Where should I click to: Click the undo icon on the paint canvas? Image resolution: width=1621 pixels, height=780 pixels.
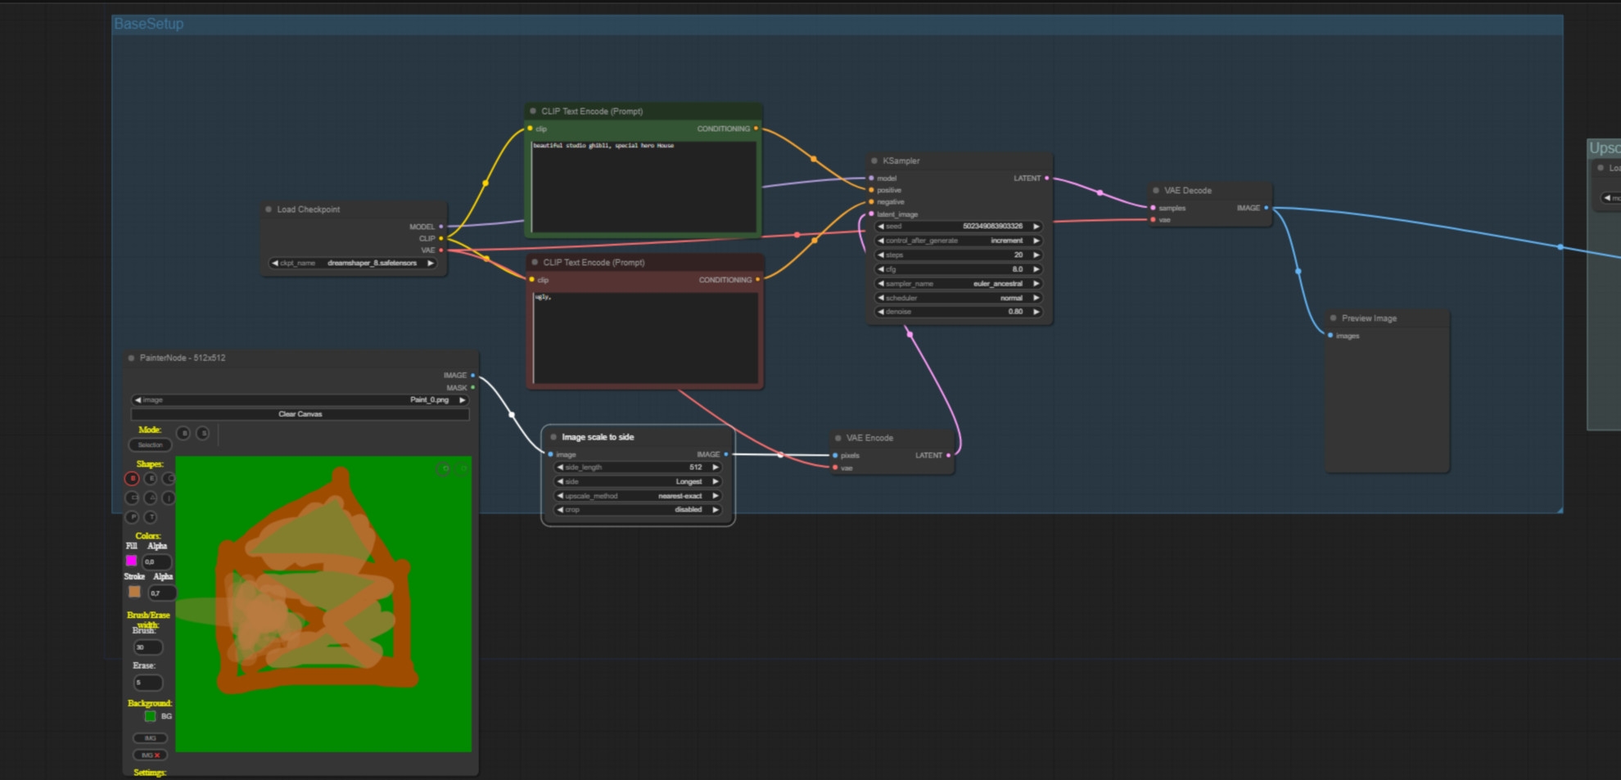tap(445, 468)
